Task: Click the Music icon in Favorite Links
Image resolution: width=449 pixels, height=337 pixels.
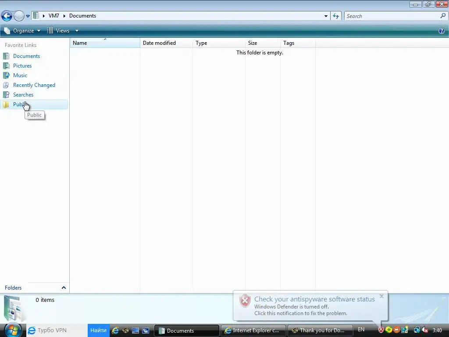Action: point(6,75)
